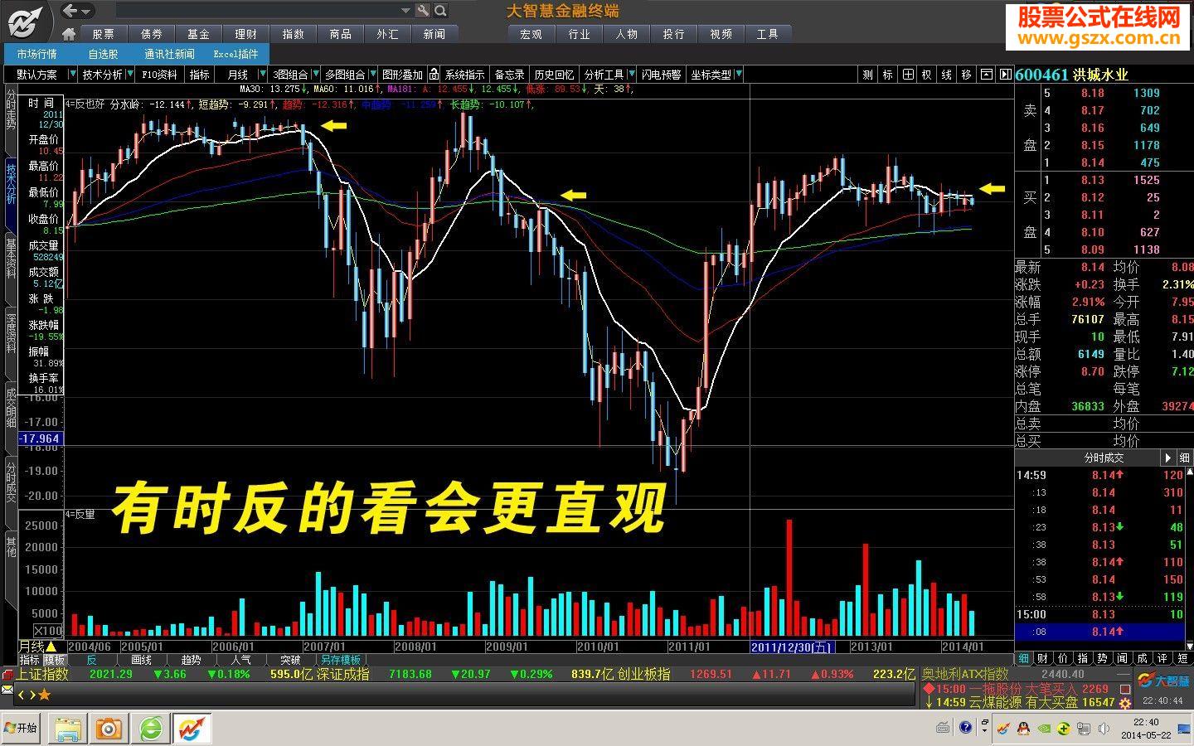Click the 闪电预警 alert icon
1194x746 pixels.
tap(659, 74)
